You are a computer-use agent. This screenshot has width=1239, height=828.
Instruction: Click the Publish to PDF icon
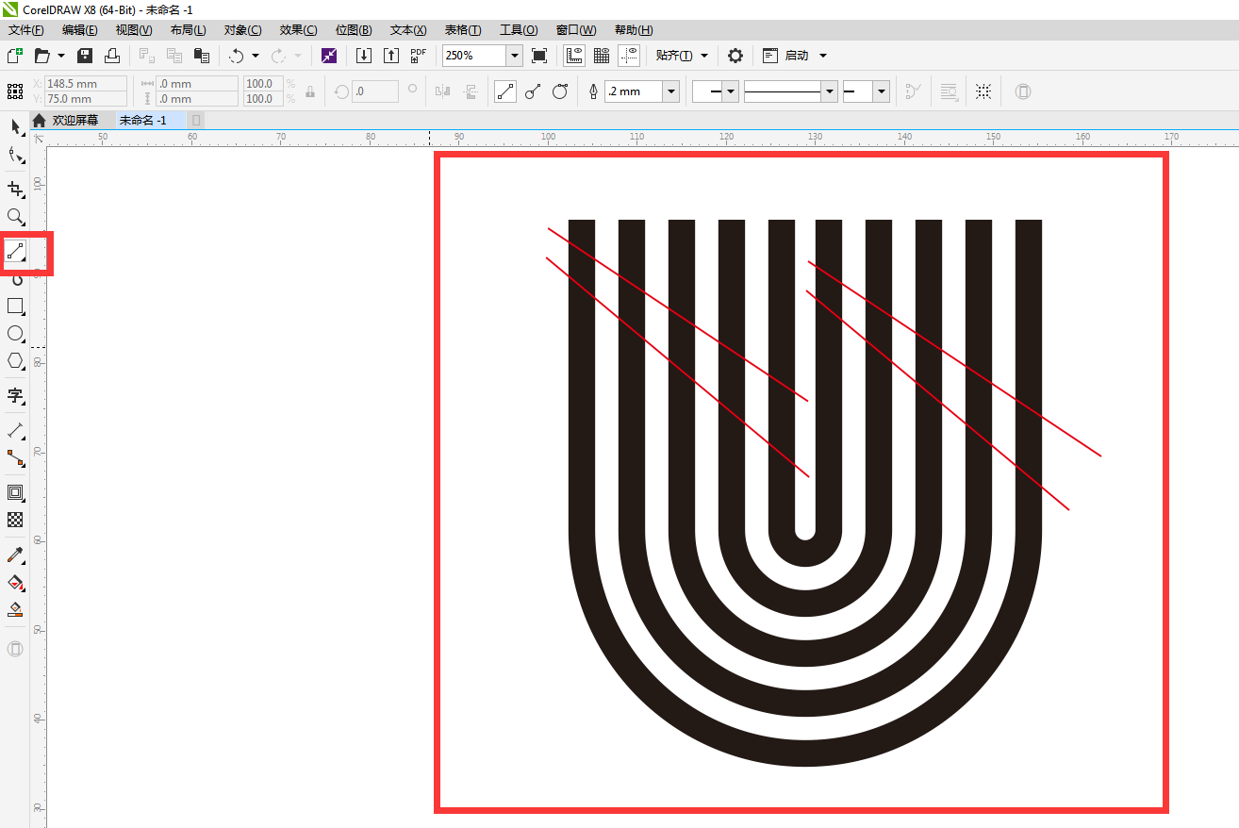419,56
